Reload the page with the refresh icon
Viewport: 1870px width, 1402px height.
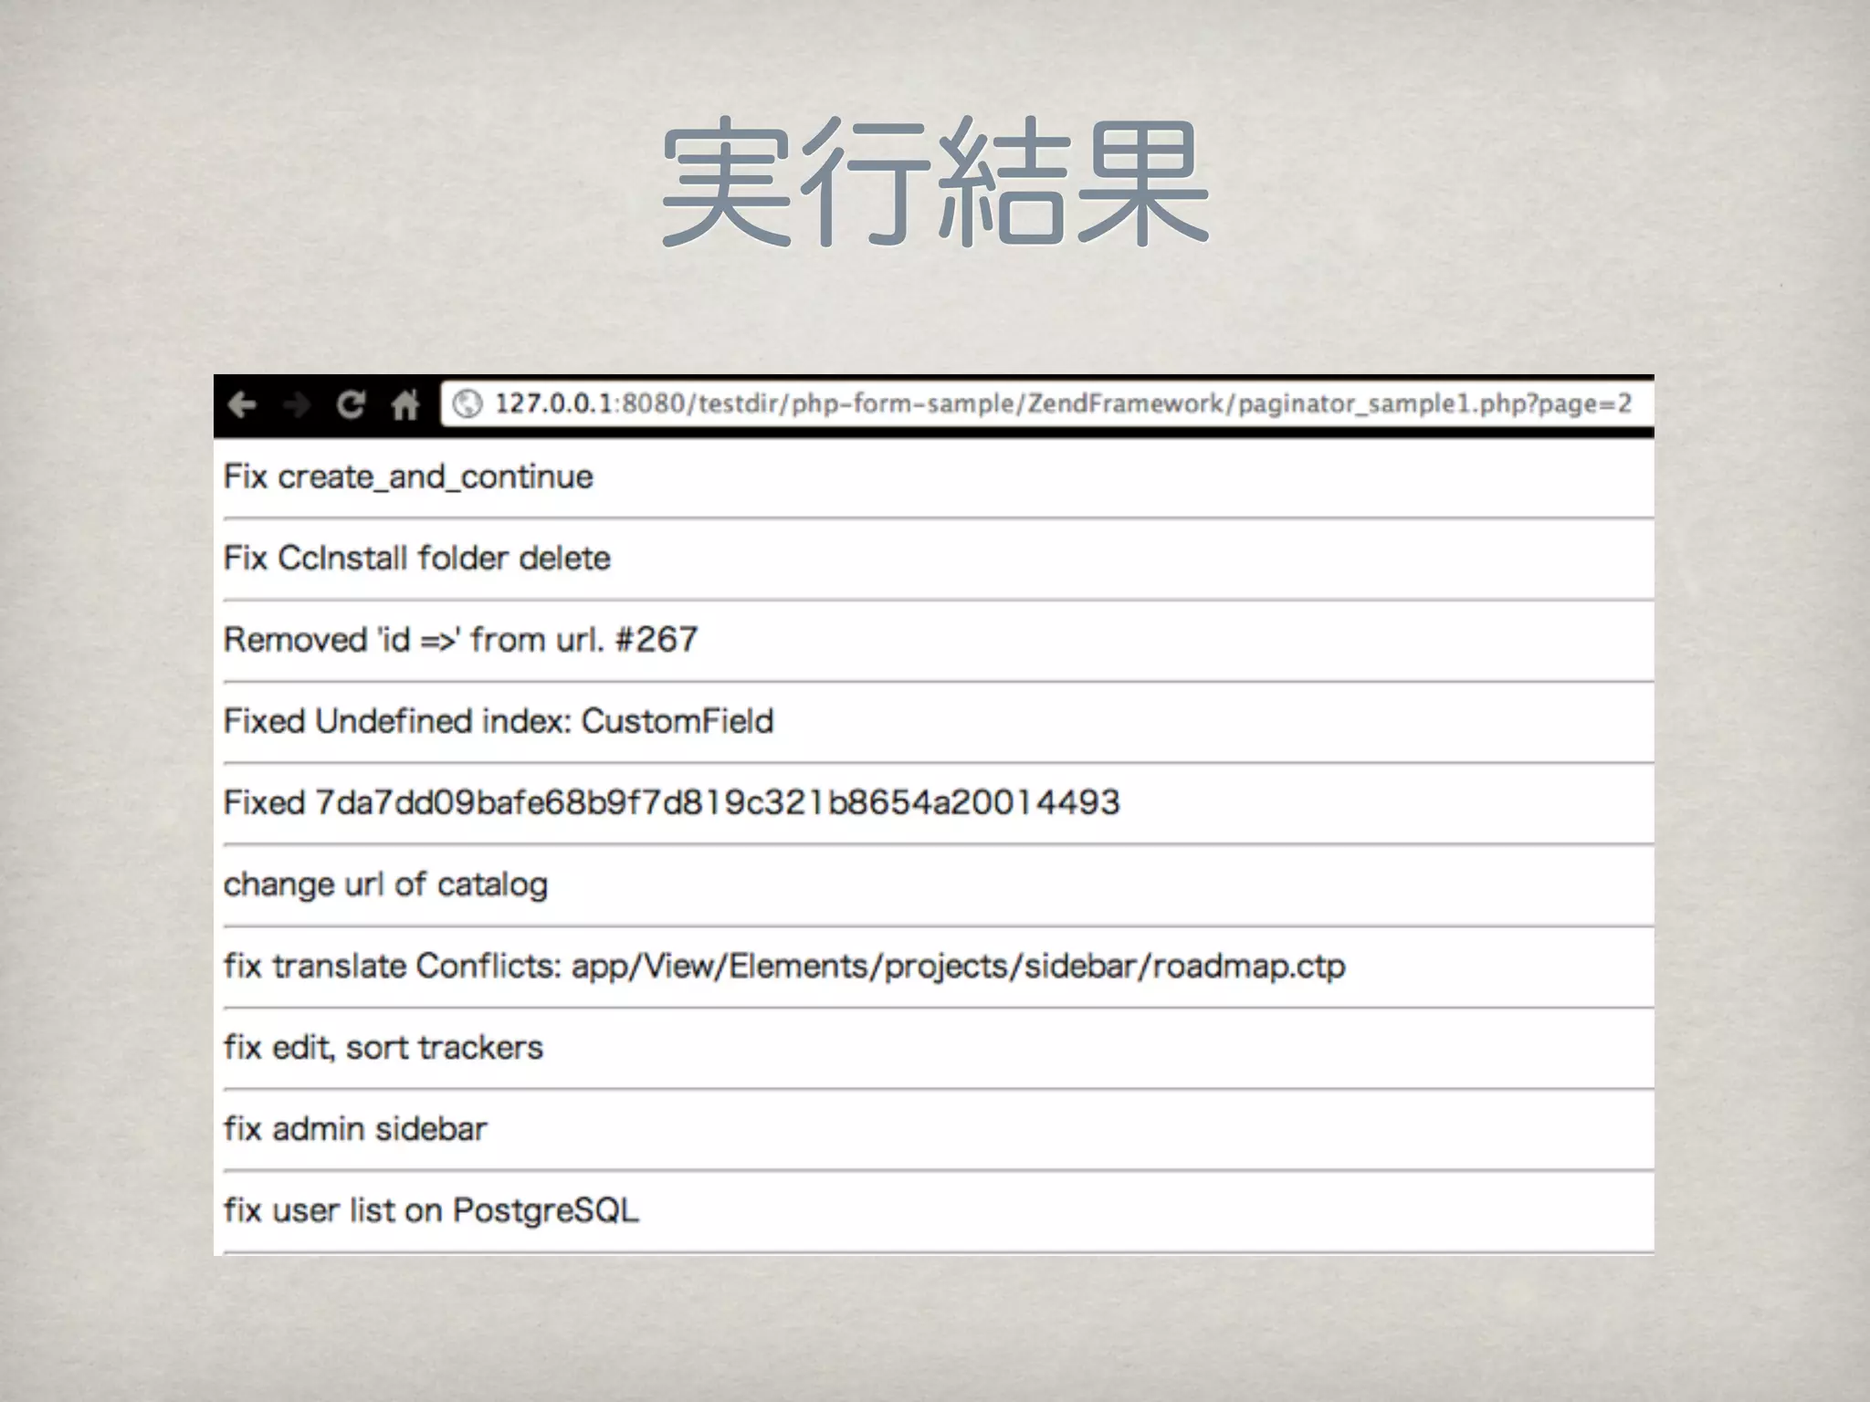351,404
